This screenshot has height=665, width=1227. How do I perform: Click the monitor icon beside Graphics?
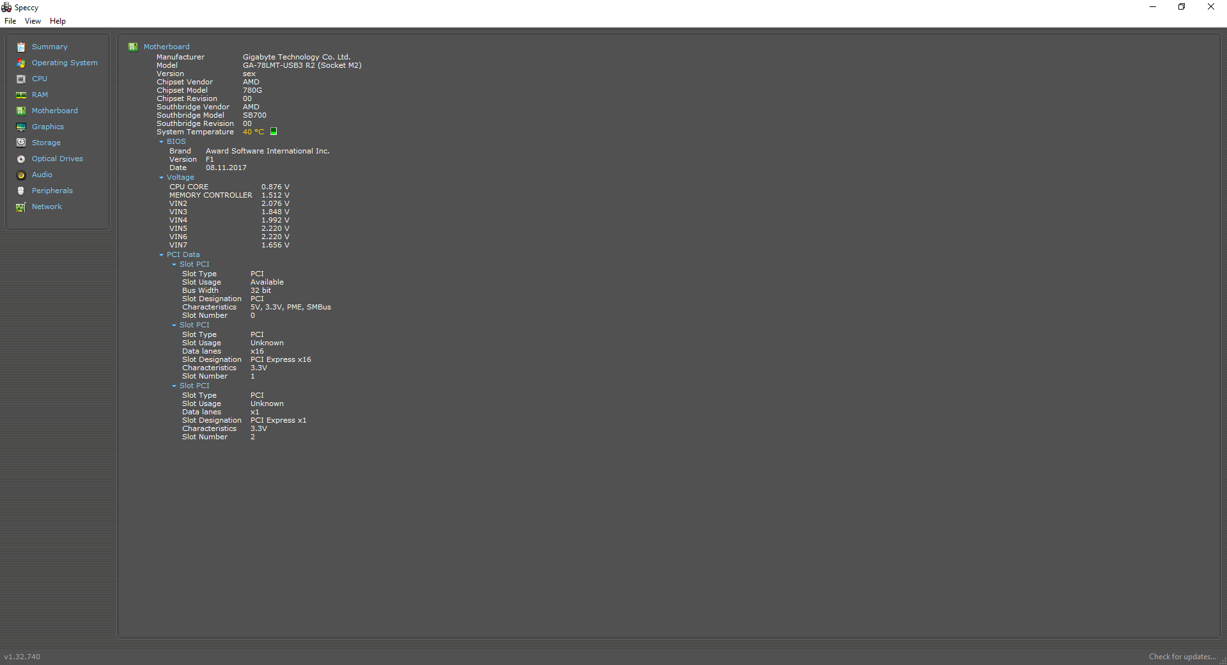click(21, 127)
